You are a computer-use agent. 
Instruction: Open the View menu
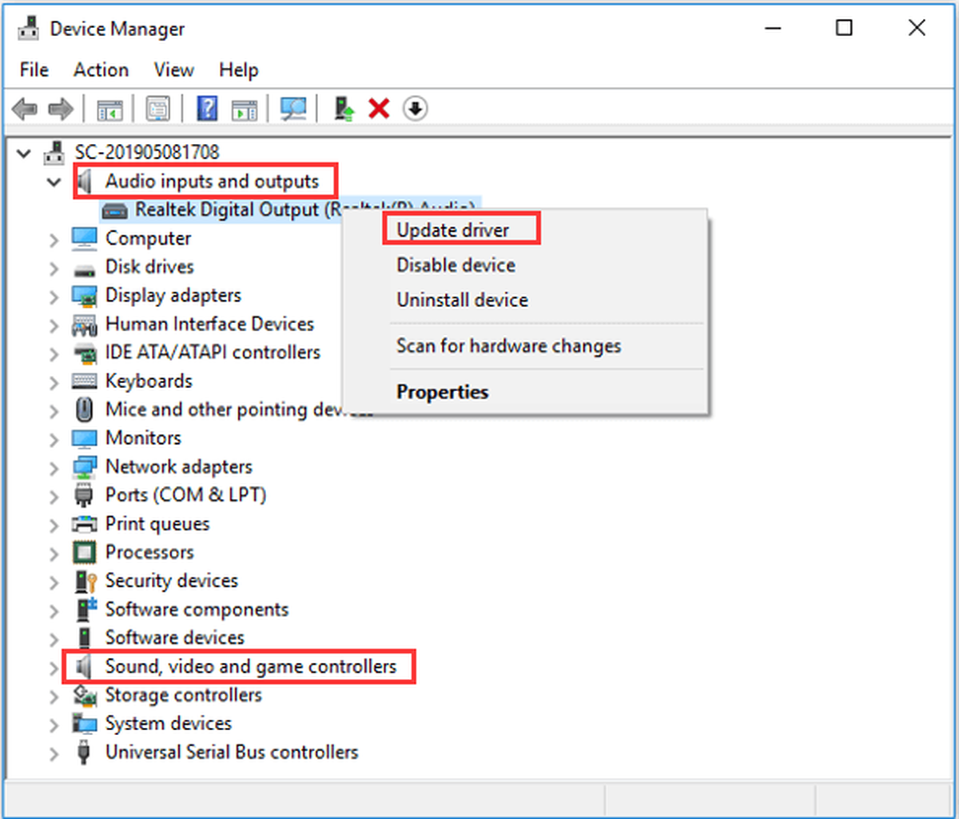(173, 70)
